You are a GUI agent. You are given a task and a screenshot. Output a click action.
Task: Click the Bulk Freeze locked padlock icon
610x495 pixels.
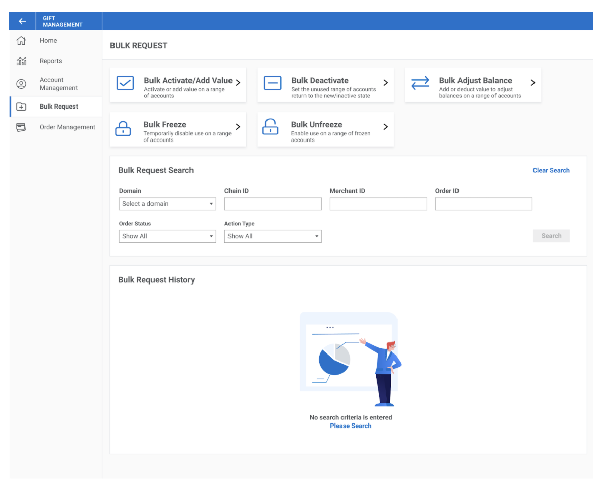[123, 128]
